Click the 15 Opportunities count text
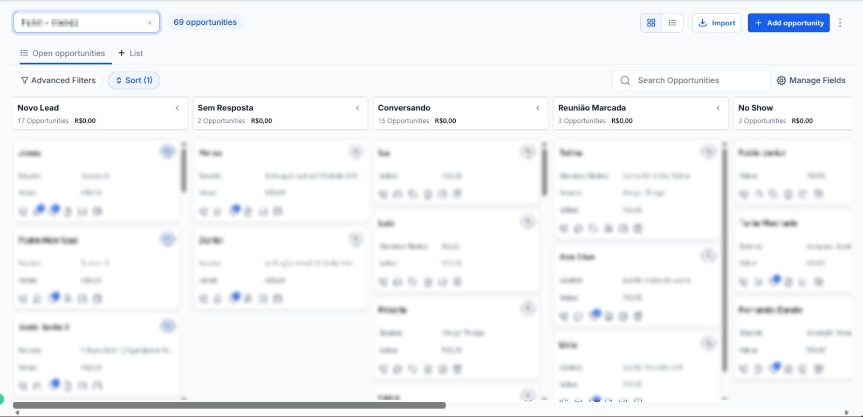This screenshot has height=417, width=863. (x=403, y=121)
